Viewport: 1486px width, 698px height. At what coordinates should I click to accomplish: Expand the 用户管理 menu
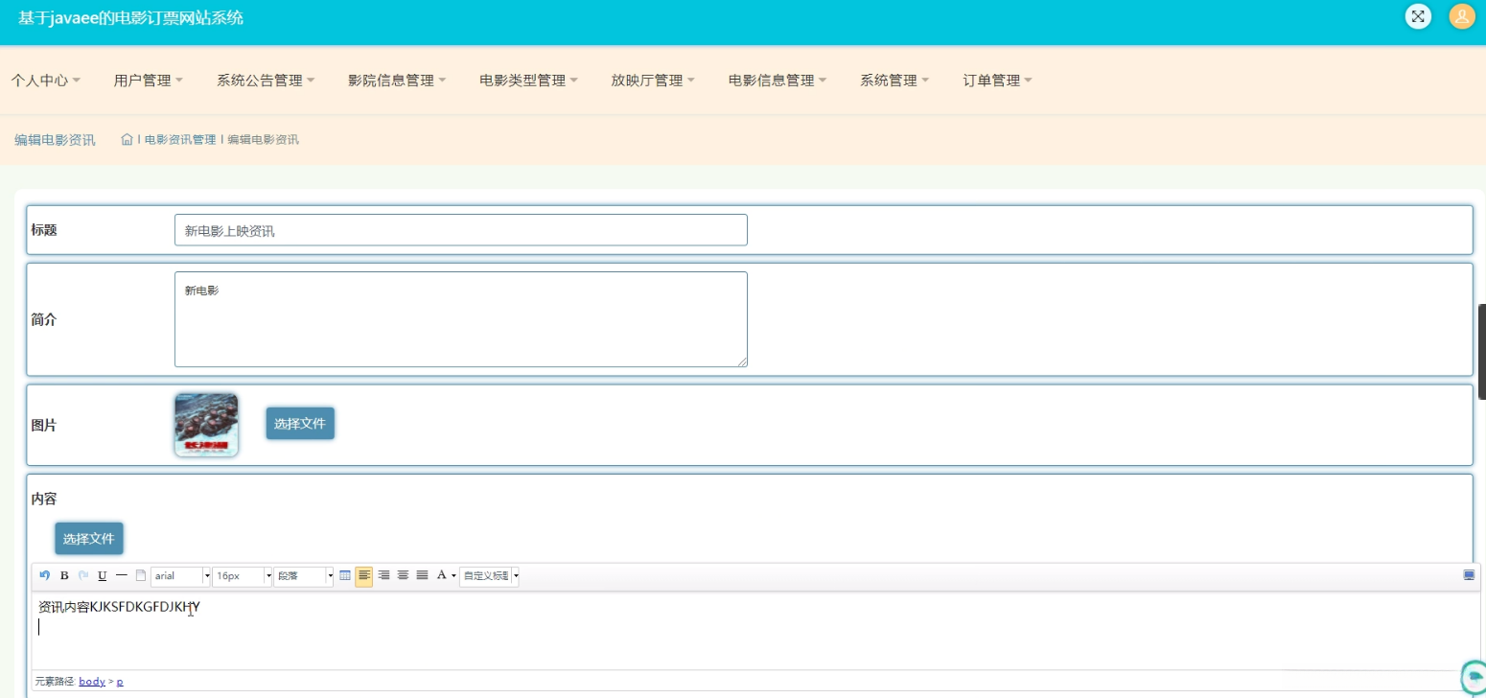[148, 81]
